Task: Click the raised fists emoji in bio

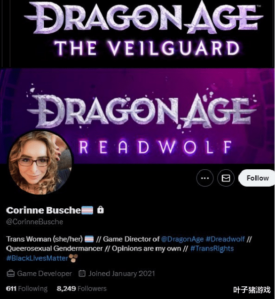Action: [73, 258]
